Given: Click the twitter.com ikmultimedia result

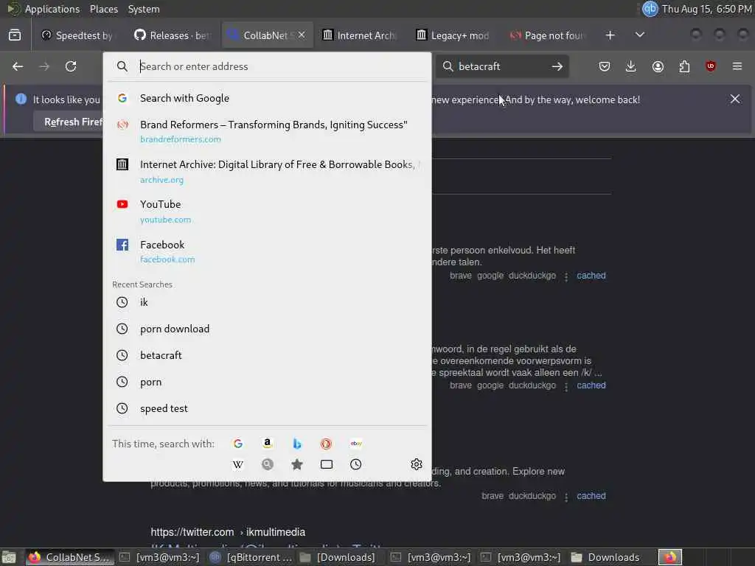Looking at the screenshot, I should (228, 532).
